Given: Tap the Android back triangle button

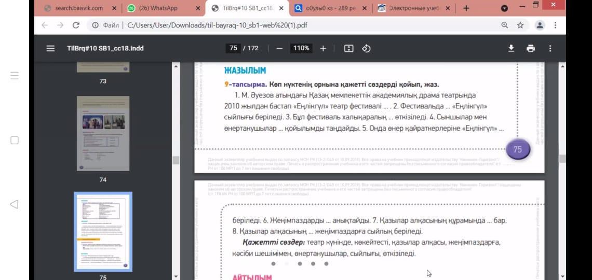Looking at the screenshot, I should (14, 204).
